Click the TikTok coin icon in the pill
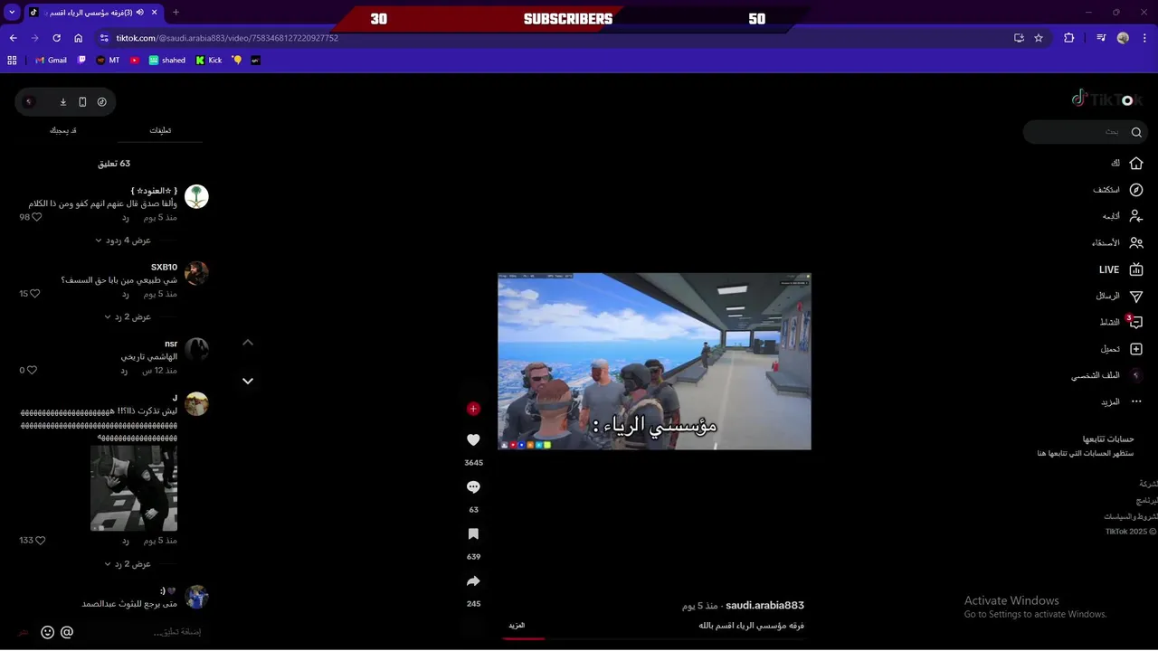The image size is (1158, 651). (102, 102)
